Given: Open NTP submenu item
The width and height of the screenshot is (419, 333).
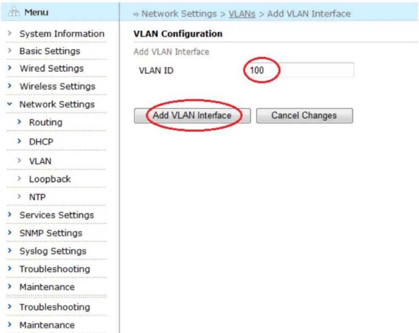Looking at the screenshot, I should click(x=38, y=197).
